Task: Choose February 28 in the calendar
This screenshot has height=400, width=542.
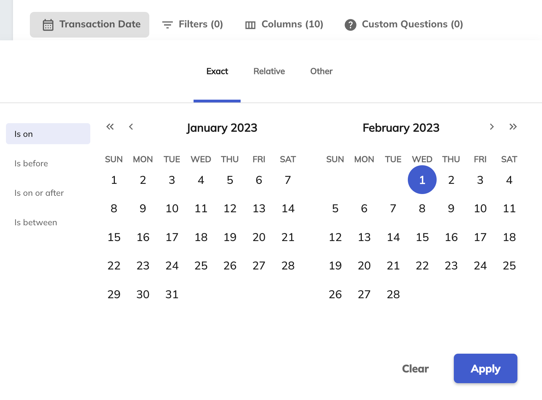Action: tap(393, 294)
